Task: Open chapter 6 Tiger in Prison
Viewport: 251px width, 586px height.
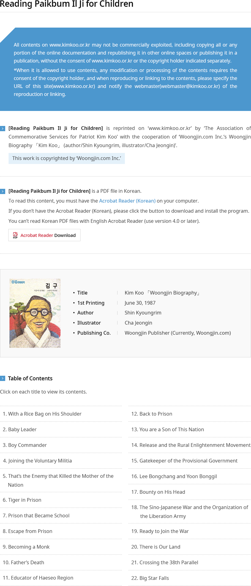Action: 22,500
